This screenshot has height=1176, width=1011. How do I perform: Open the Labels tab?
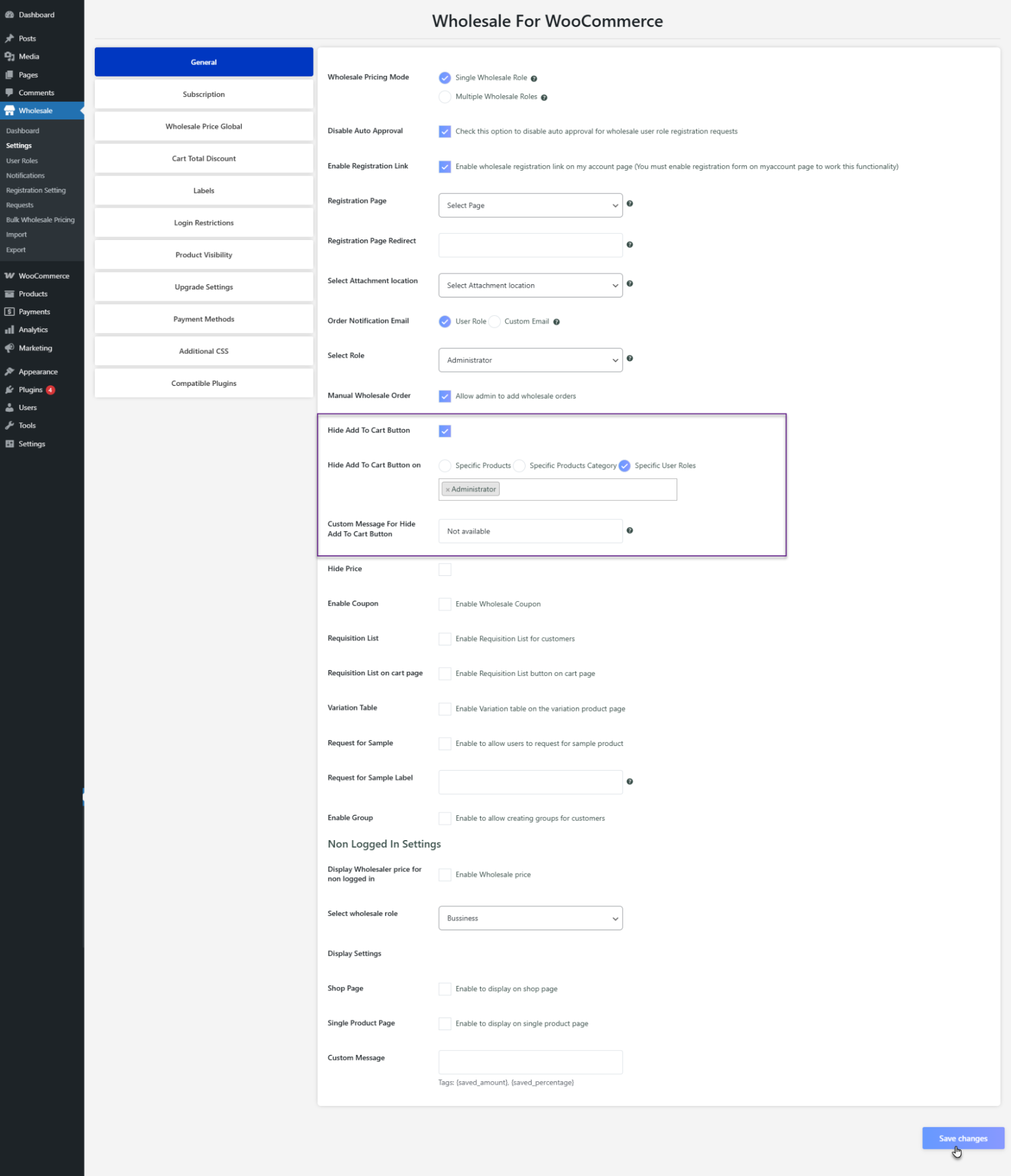[204, 191]
